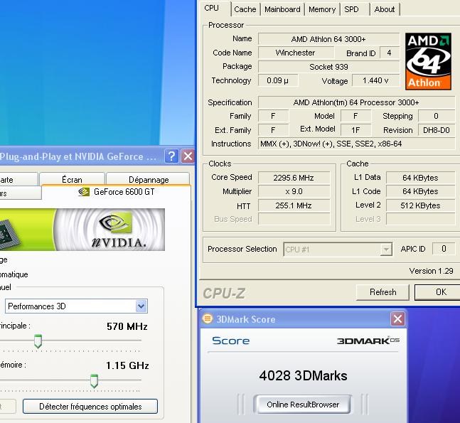Click the Name field AMD Athlon 64 3000+
Screen dimensions: 460x423
tap(328, 39)
